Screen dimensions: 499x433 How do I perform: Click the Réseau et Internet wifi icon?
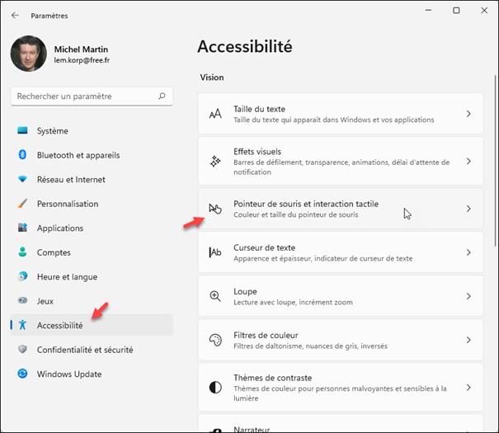(22, 180)
